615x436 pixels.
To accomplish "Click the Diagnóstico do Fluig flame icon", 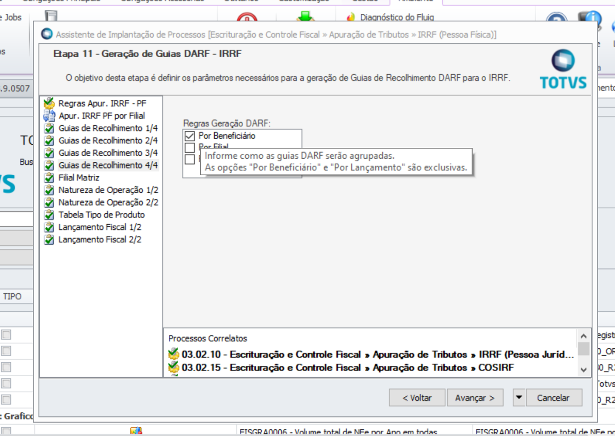I will pyautogui.click(x=351, y=17).
